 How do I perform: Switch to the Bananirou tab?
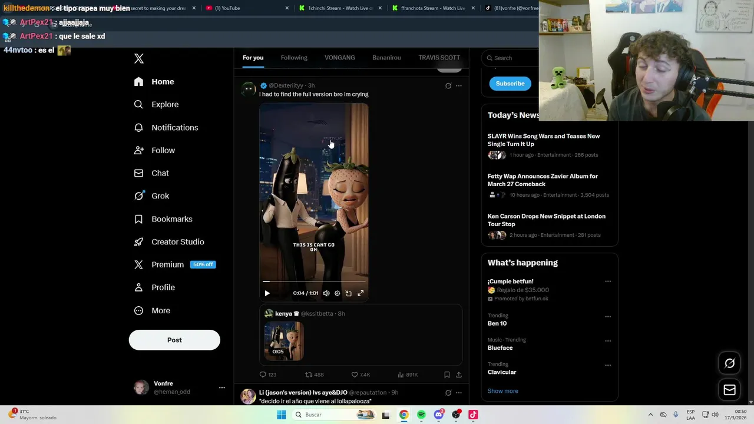point(386,58)
